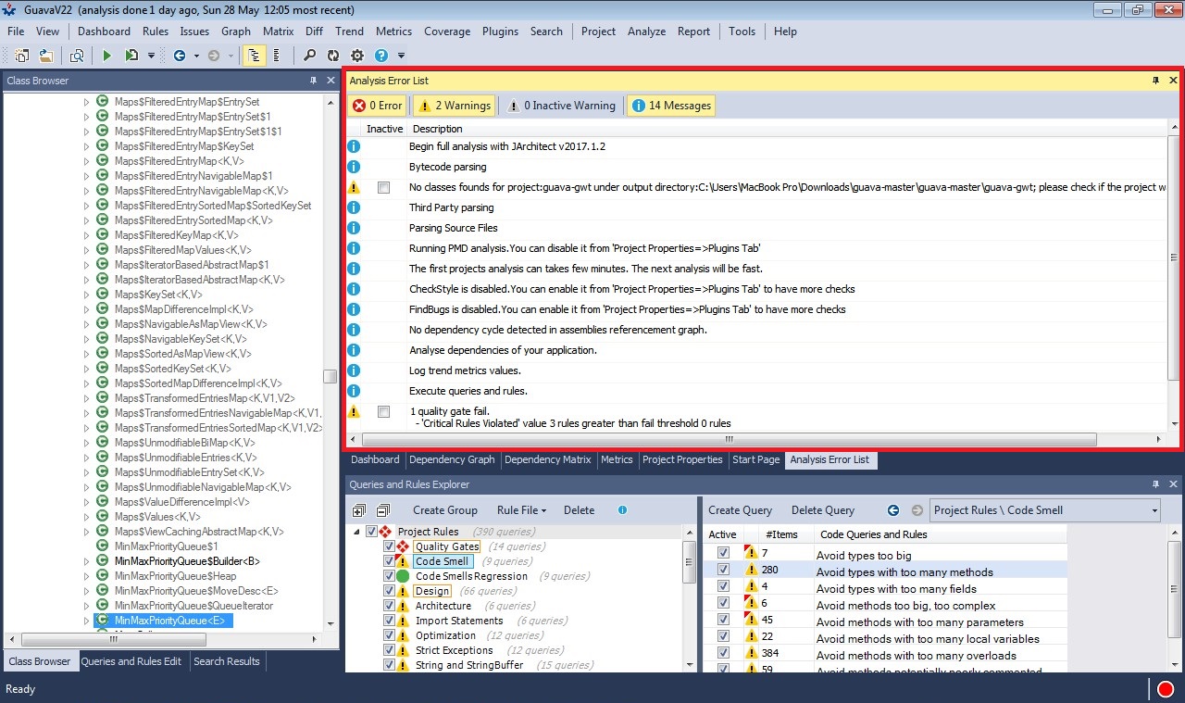Expand the MinMaxPriorityQueue$Heap node
The height and width of the screenshot is (703, 1185).
point(87,576)
